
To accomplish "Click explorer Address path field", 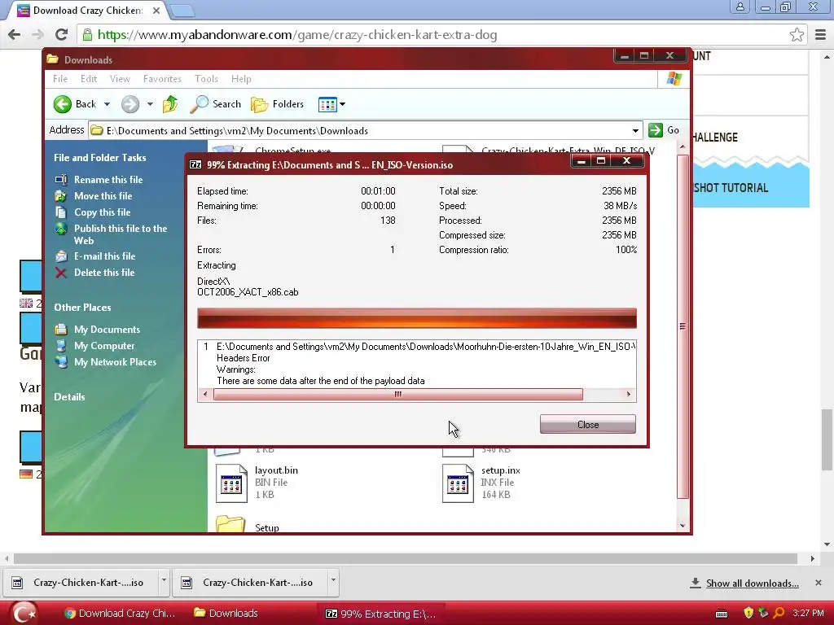I will 366,131.
